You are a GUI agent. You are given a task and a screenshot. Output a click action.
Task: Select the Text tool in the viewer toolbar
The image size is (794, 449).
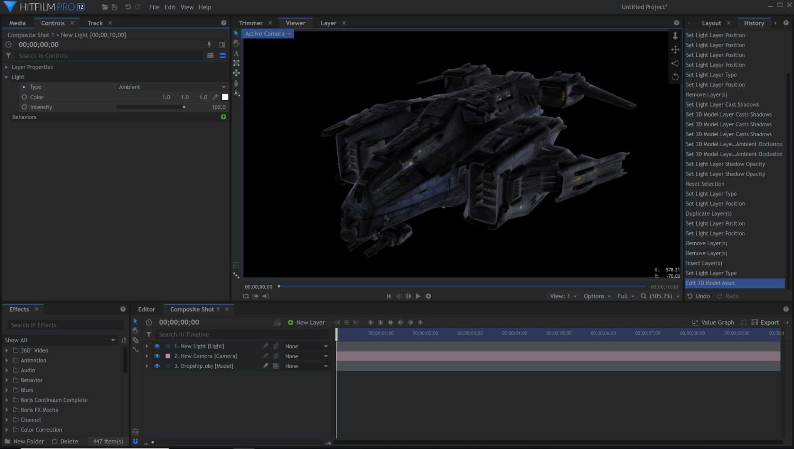[236, 53]
